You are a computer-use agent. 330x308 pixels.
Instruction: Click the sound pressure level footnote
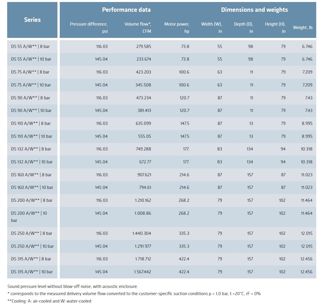(x=73, y=286)
